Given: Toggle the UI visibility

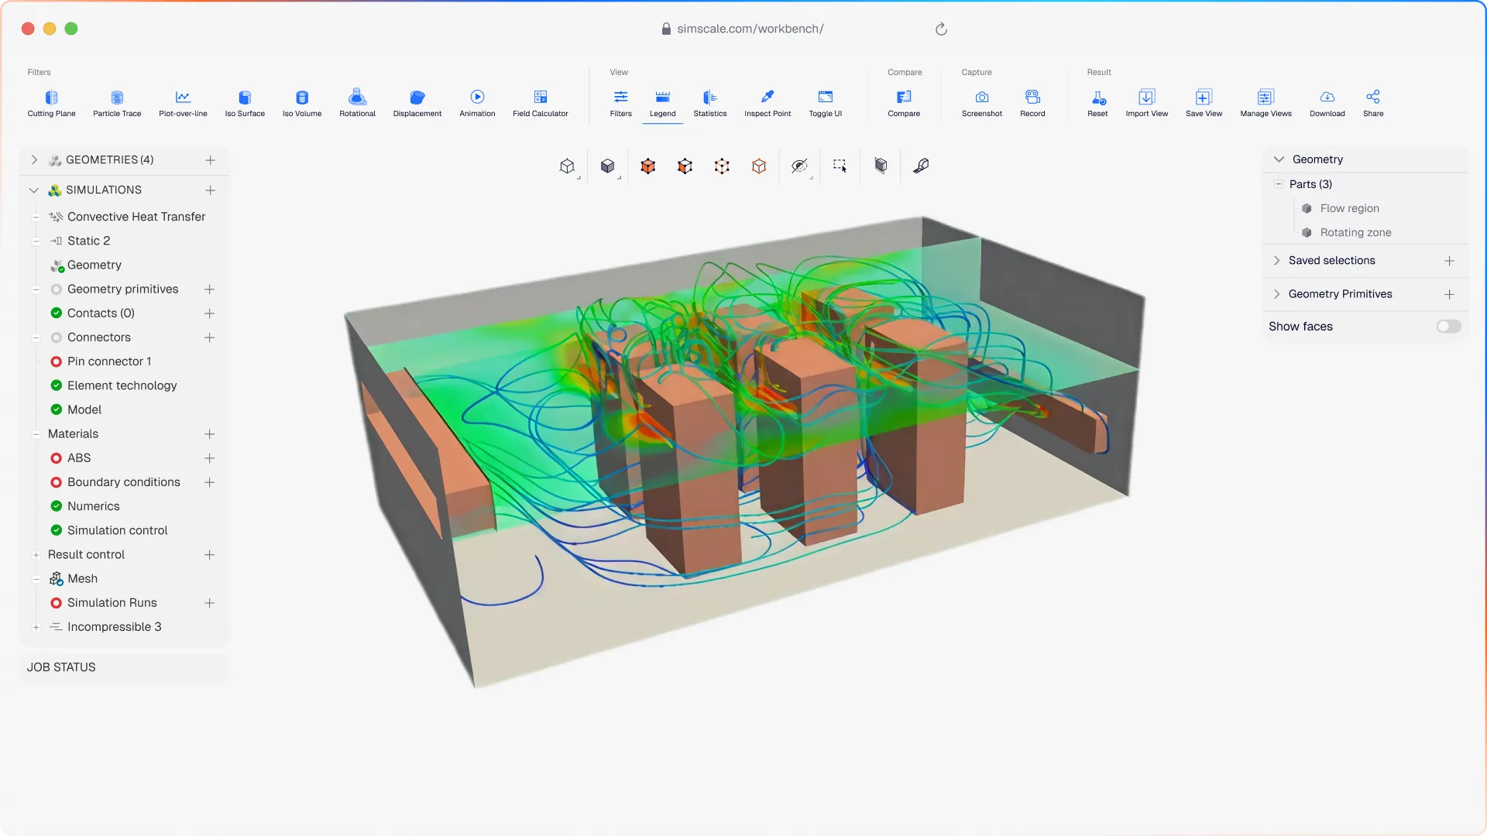Looking at the screenshot, I should (x=826, y=103).
